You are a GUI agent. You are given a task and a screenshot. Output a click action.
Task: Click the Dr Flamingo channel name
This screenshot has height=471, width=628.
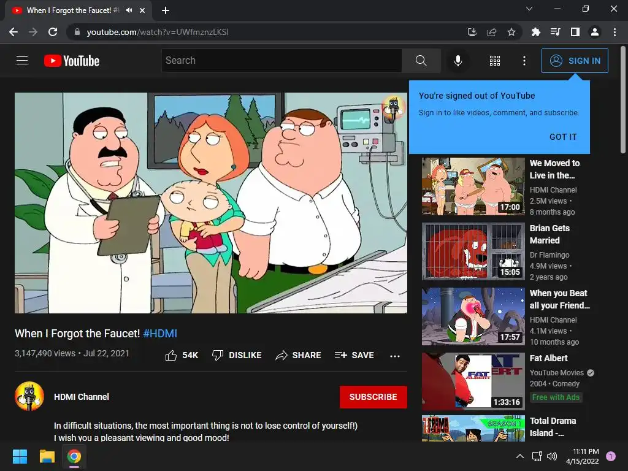coord(549,255)
